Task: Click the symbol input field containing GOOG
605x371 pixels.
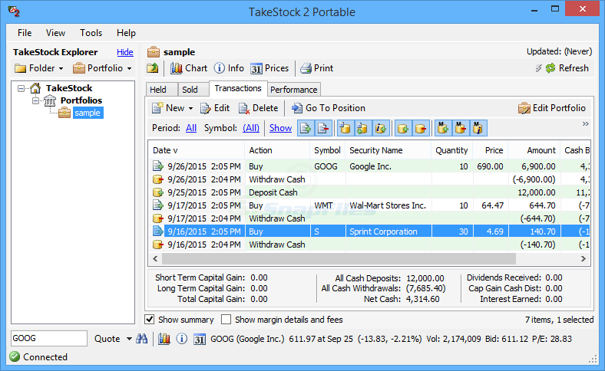Action: click(49, 338)
